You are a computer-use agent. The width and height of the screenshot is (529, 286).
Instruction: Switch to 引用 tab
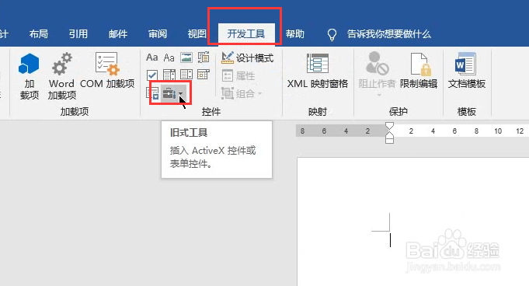coord(78,33)
